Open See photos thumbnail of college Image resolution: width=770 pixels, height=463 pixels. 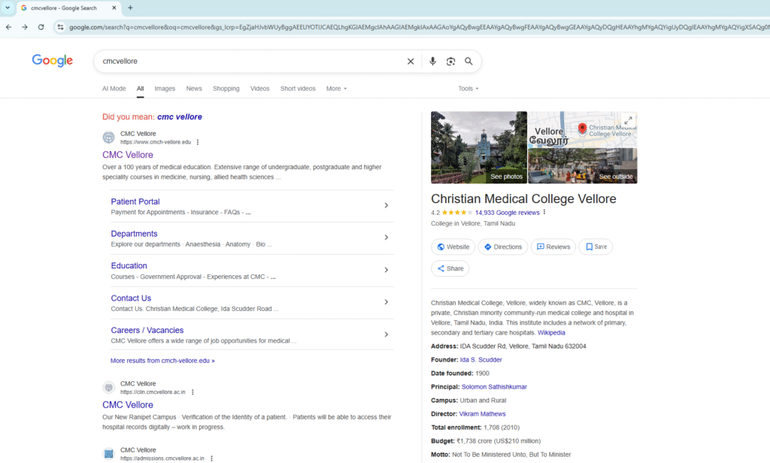click(479, 147)
